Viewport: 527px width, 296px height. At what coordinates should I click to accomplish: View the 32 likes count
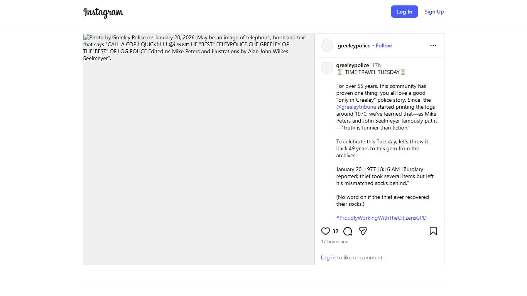(x=335, y=231)
